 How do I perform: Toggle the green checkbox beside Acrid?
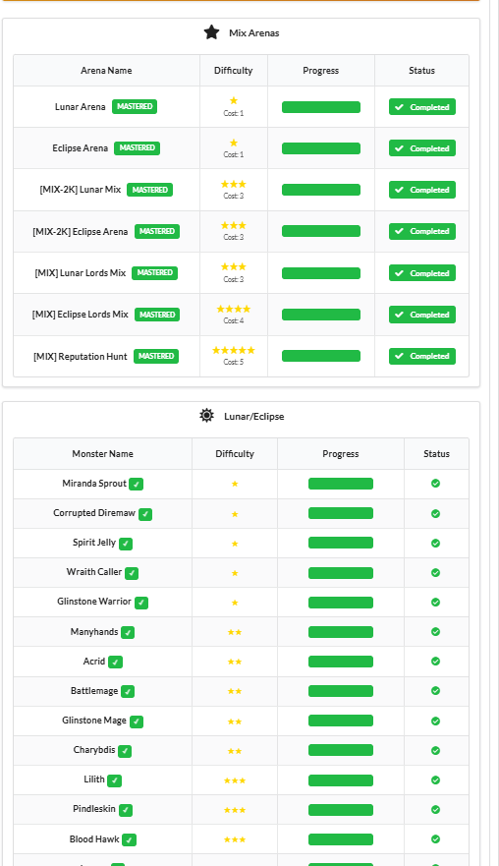coord(115,662)
